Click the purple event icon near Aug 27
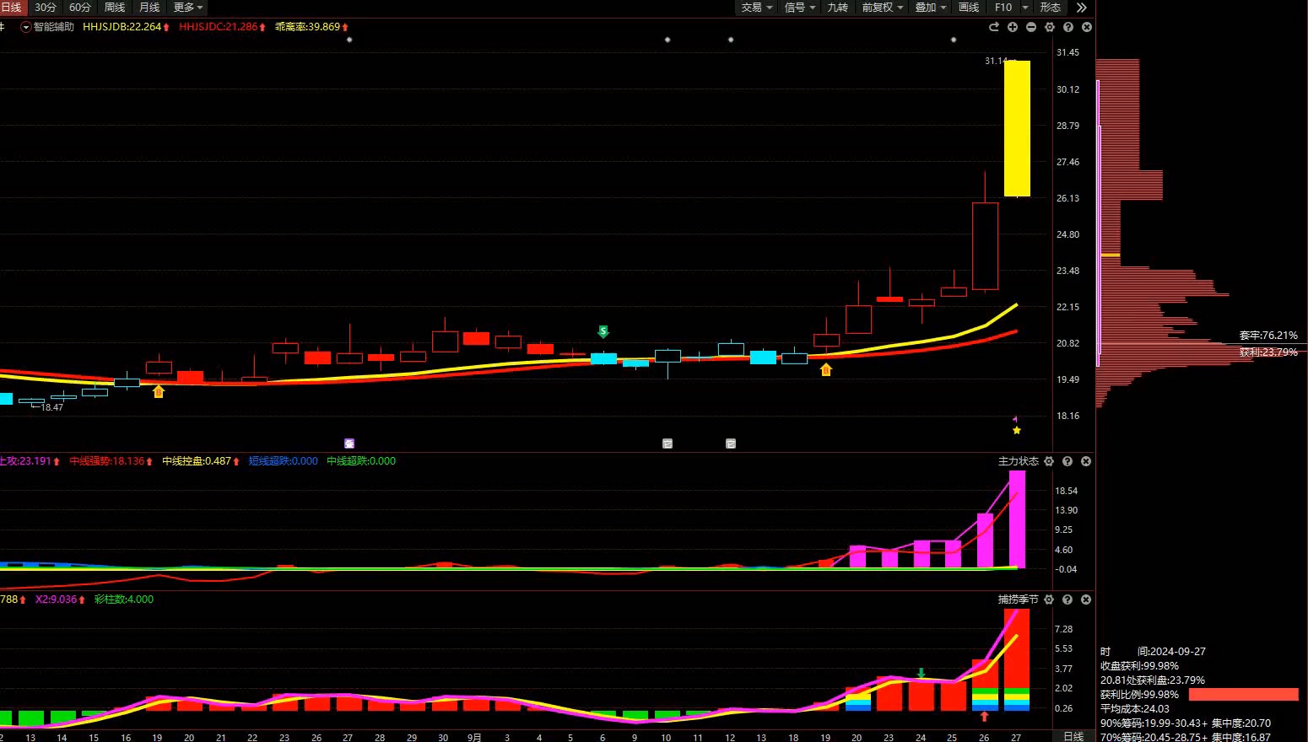 point(349,444)
